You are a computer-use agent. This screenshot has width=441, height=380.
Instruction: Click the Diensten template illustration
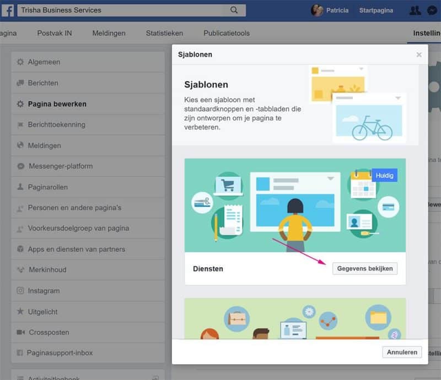tap(295, 205)
